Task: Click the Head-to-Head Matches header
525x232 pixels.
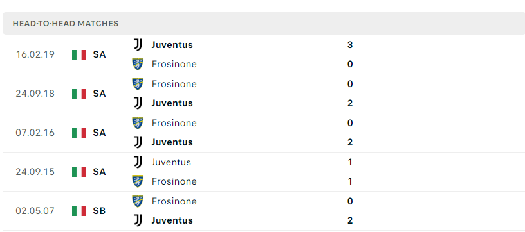Action: pyautogui.click(x=264, y=23)
